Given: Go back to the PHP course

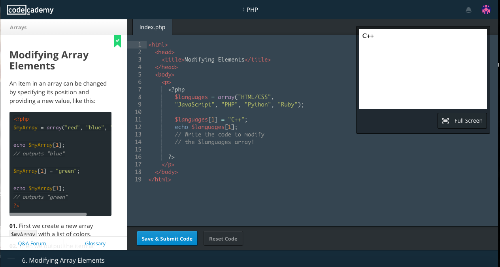Looking at the screenshot, I should pos(250,10).
